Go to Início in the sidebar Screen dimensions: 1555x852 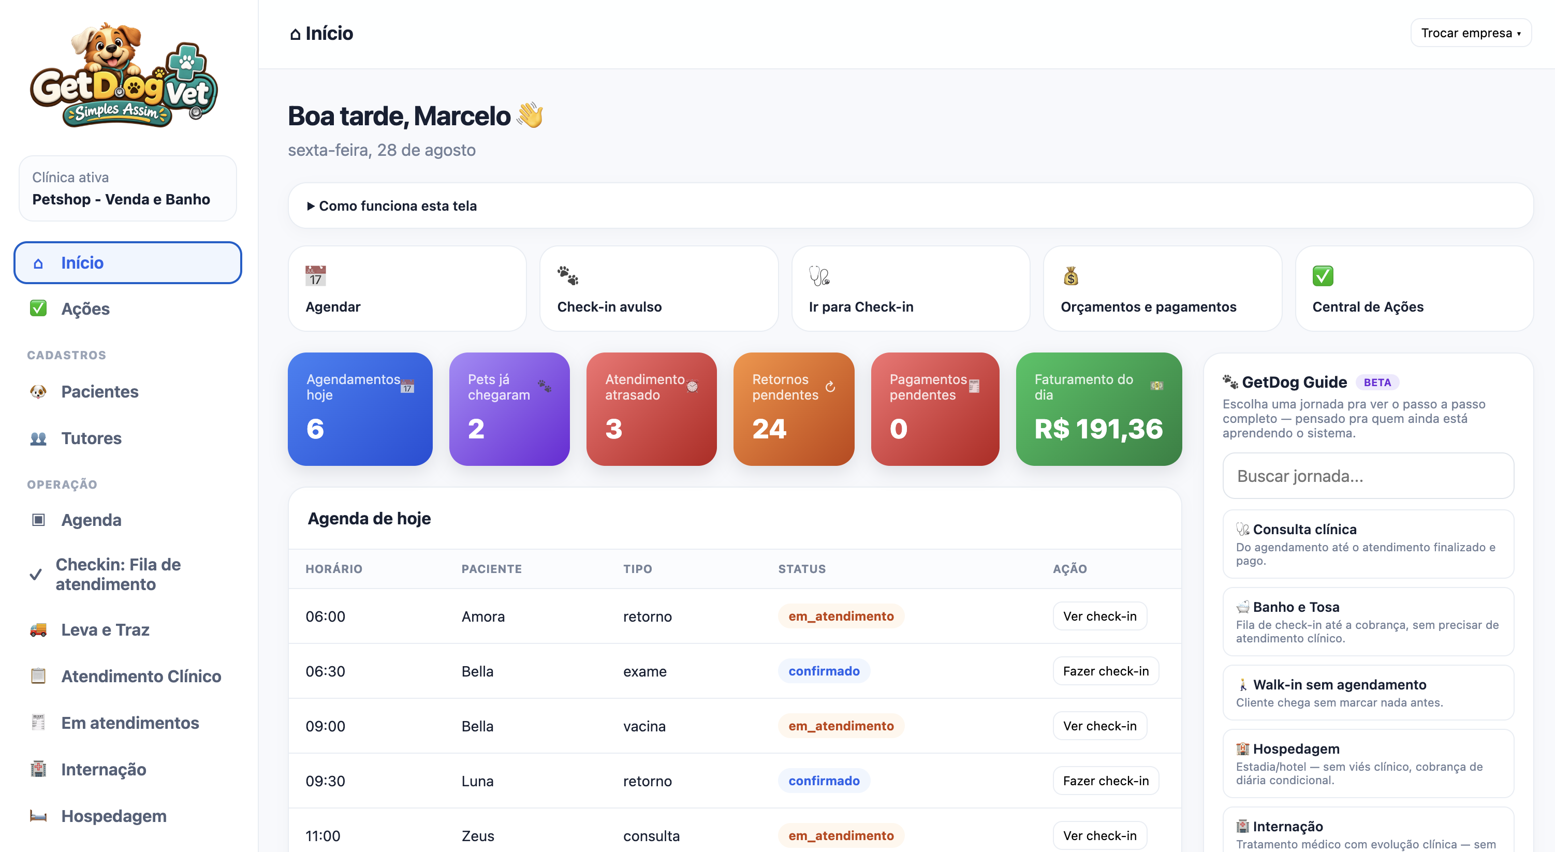coord(128,262)
